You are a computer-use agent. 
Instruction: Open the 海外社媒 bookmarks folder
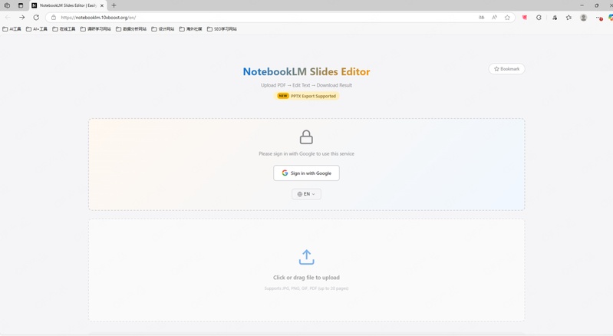190,29
